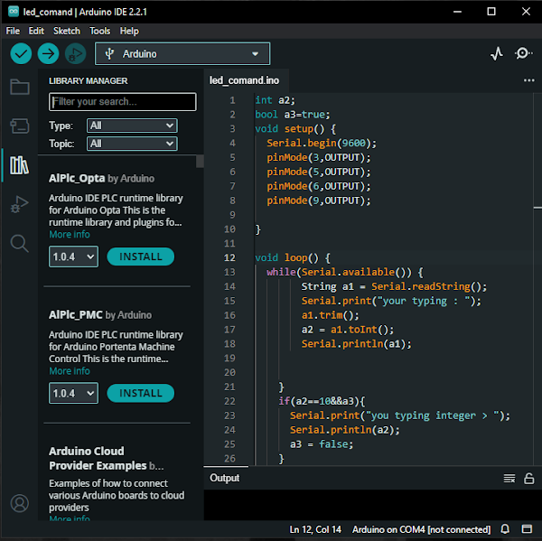Image resolution: width=542 pixels, height=541 pixels.
Task: Click the AlPlc_PMC library title
Action: pyautogui.click(x=75, y=315)
